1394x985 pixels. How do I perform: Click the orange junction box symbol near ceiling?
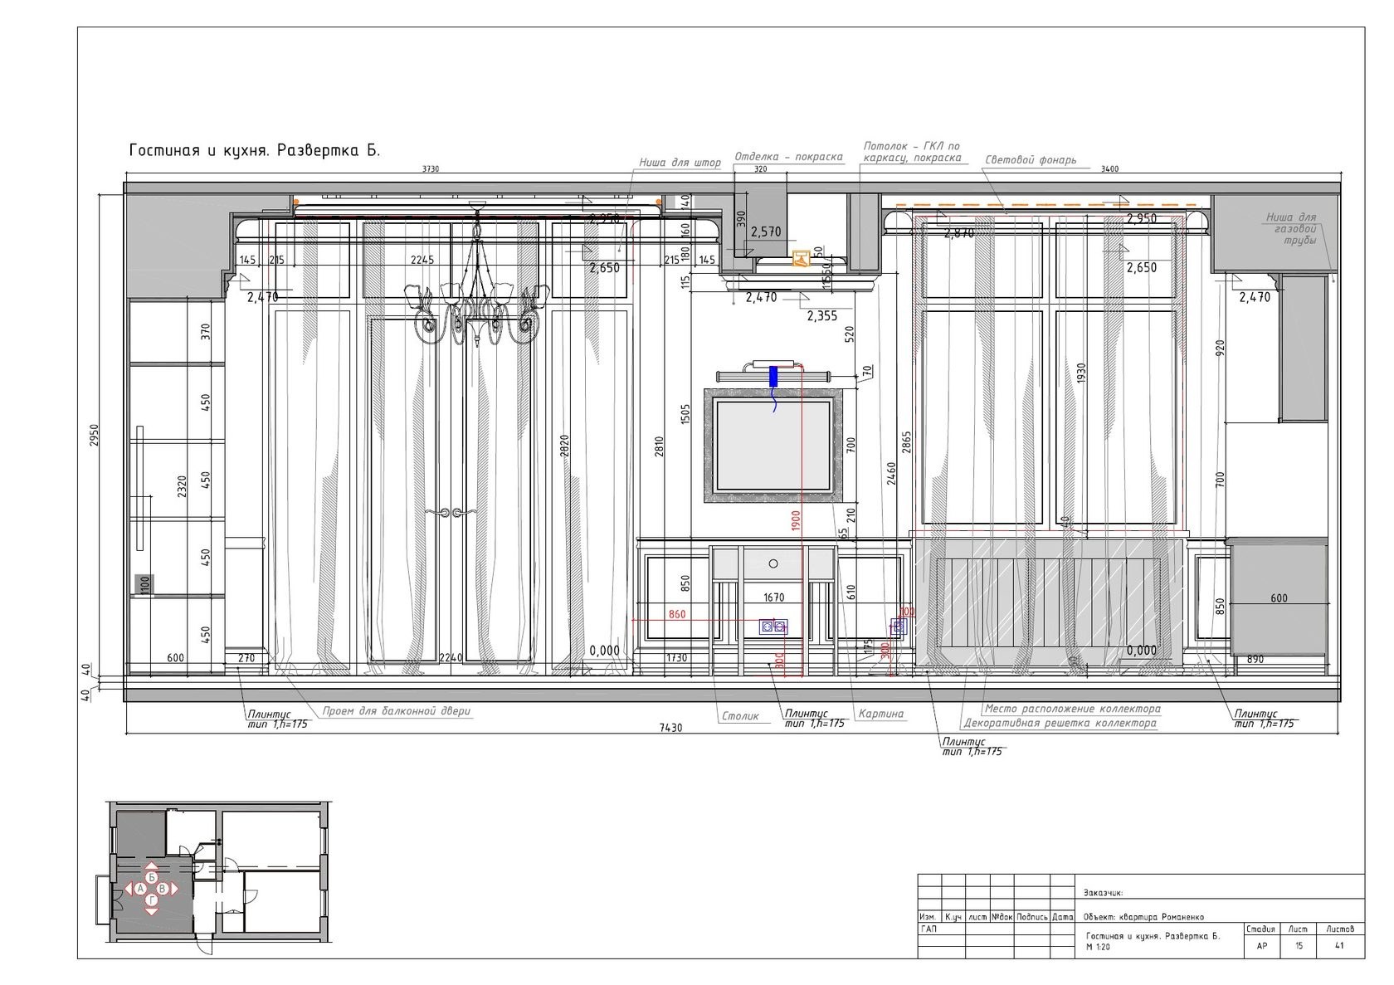click(801, 260)
